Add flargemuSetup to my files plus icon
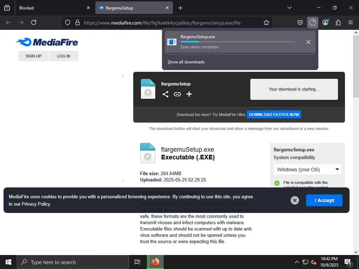The image size is (359, 269). [189, 94]
